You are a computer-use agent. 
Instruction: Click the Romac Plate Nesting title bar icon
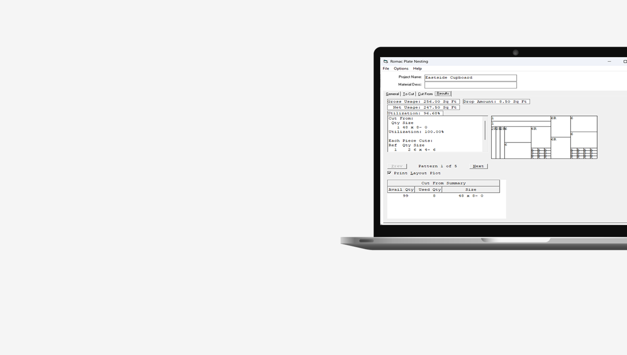click(x=386, y=61)
